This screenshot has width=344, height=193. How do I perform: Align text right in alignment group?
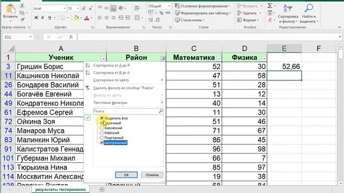pyautogui.click(x=113, y=18)
